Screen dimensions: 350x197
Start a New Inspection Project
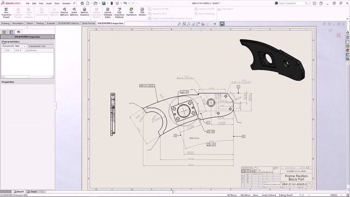pyautogui.click(x=6, y=13)
